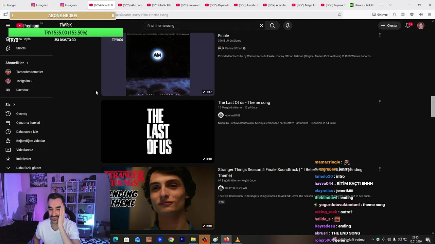Open the etienne8489 channel link
This screenshot has width=435, height=244.
click(x=232, y=115)
